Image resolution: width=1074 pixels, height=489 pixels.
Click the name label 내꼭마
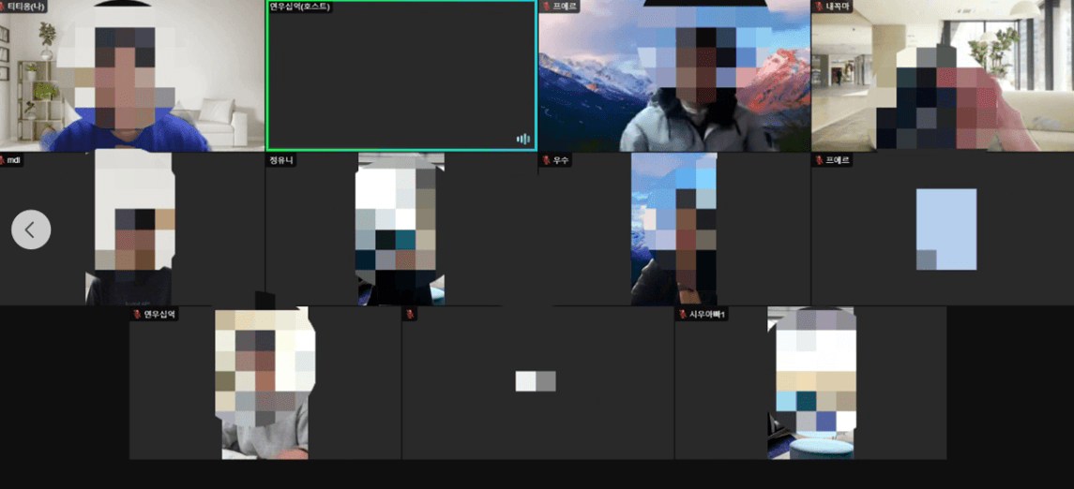click(x=837, y=7)
